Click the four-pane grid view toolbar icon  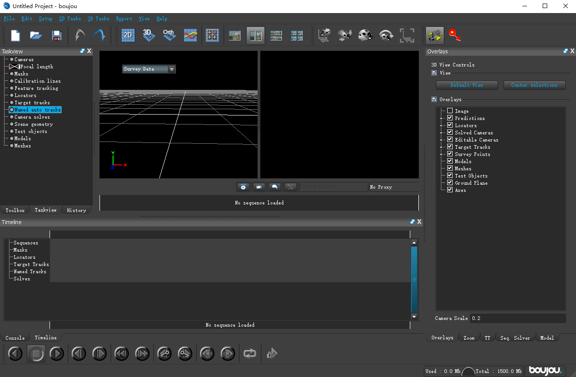(x=212, y=35)
